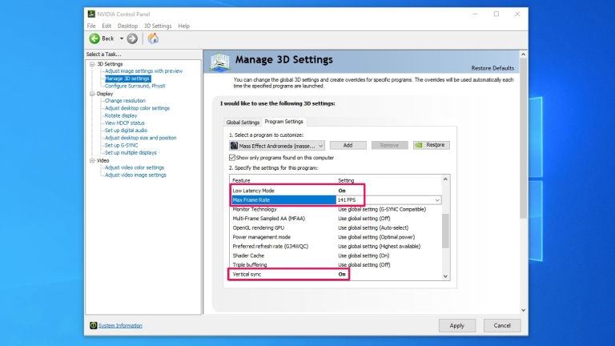Open the System Information link

(120, 326)
